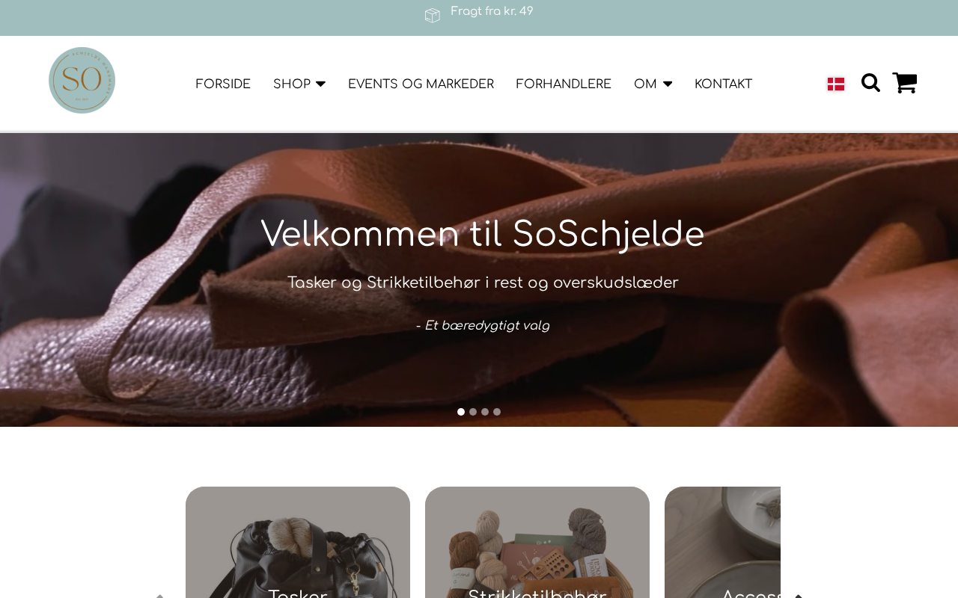
Task: Open the search magnifier icon
Action: [x=870, y=83]
